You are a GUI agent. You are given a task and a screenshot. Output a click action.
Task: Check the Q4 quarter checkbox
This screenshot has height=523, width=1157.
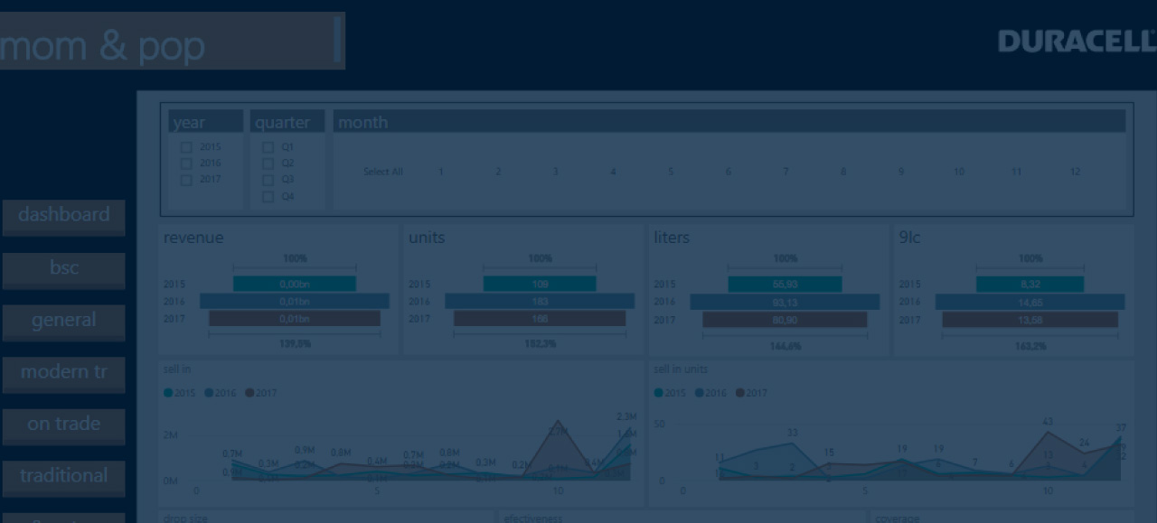click(268, 196)
